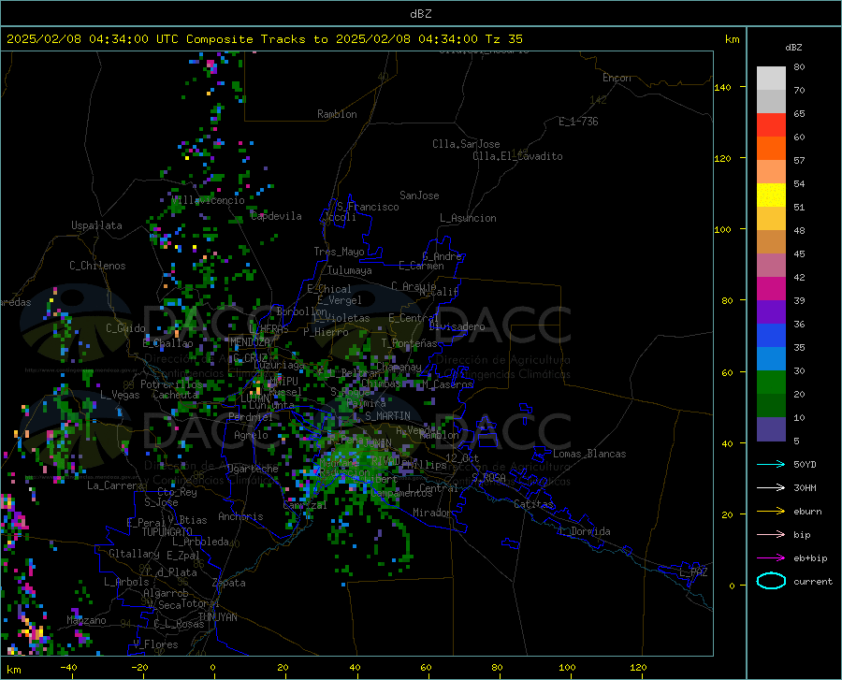
Task: Click the 'Capdevila' map label
Action: 277,216
